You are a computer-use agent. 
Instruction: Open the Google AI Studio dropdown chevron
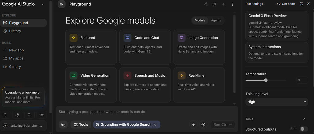(43, 4)
